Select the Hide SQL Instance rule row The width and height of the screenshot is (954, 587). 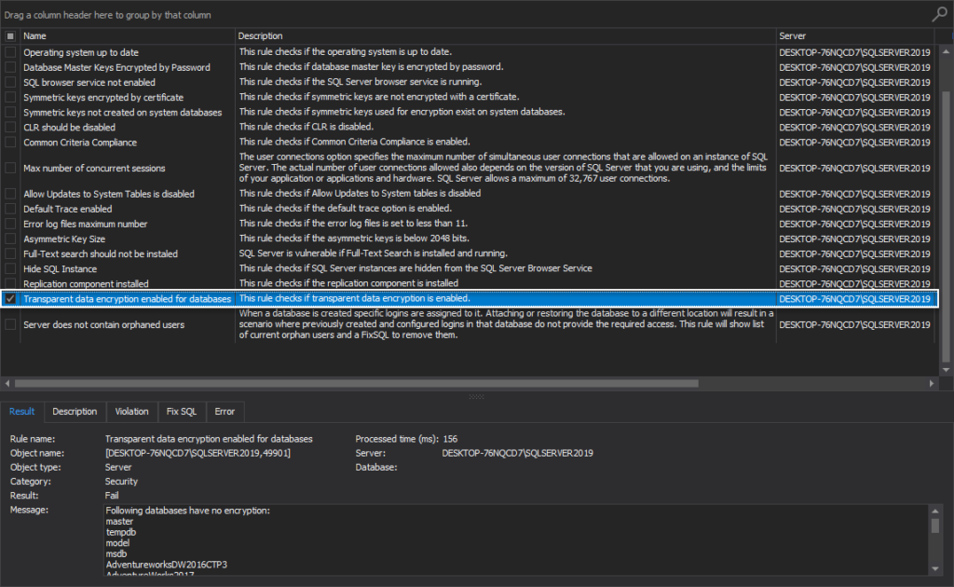112,268
